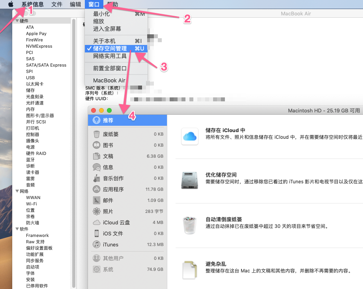The image size is (363, 289).
Task: Select the iTunes music note icon
Action: point(97,244)
